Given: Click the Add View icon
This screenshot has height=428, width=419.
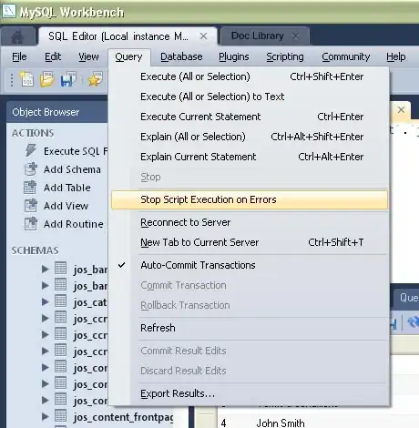Looking at the screenshot, I should [31, 206].
